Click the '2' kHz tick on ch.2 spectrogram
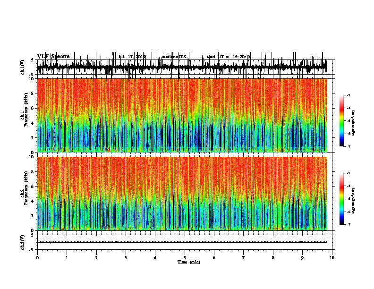Screen dimensions: 374x289 [33, 216]
